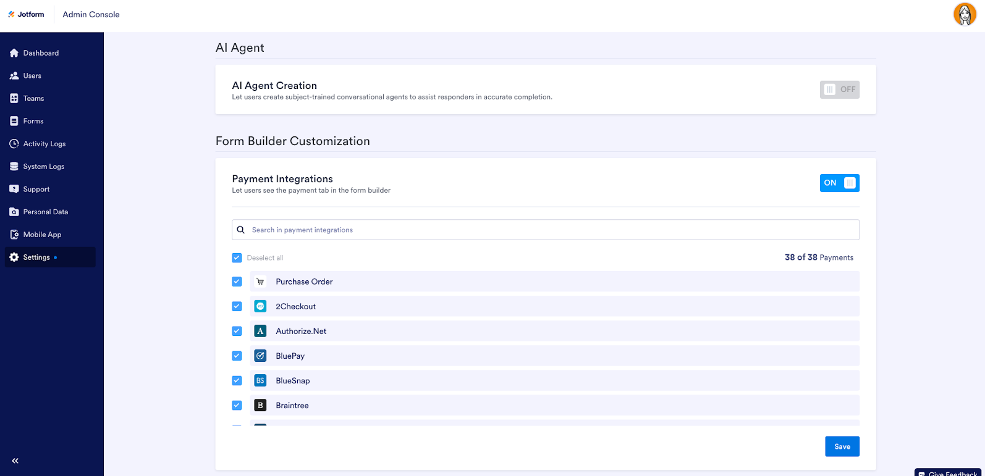
Task: Open Dashboard in the sidebar
Action: pyautogui.click(x=41, y=53)
